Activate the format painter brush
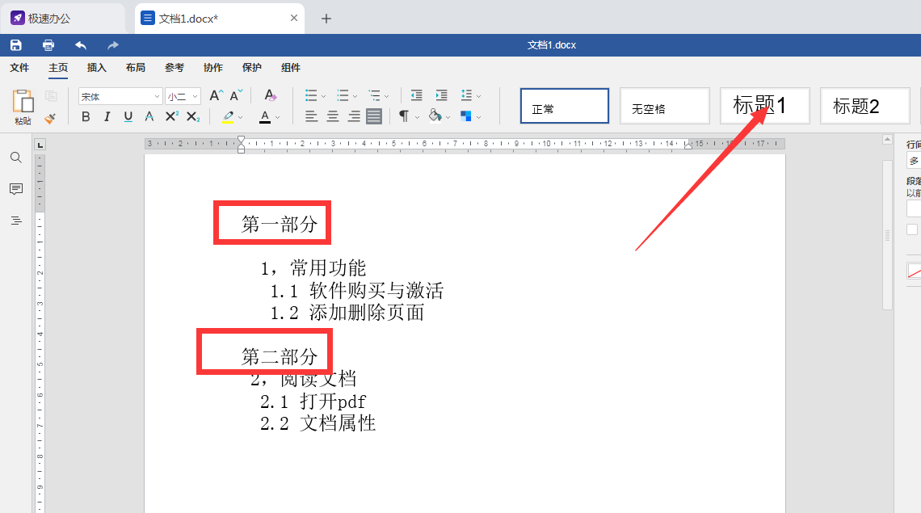This screenshot has height=513, width=921. click(51, 118)
